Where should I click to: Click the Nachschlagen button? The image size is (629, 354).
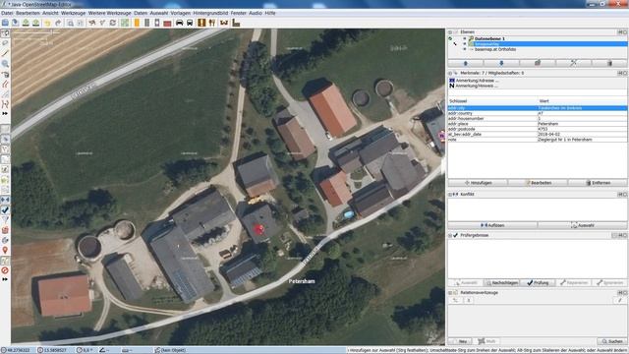pyautogui.click(x=501, y=283)
